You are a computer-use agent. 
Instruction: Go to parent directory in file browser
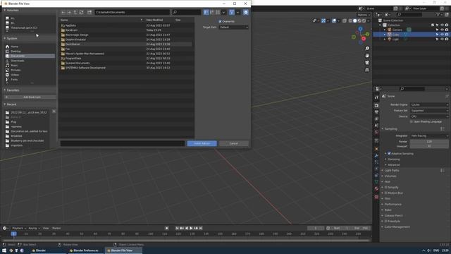(75, 13)
